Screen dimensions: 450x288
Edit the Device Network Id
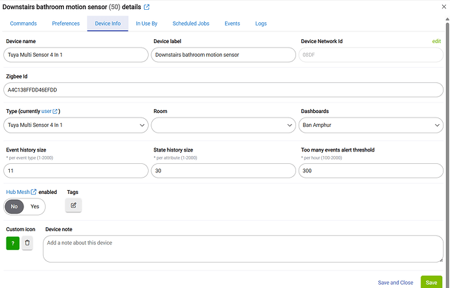tap(436, 41)
